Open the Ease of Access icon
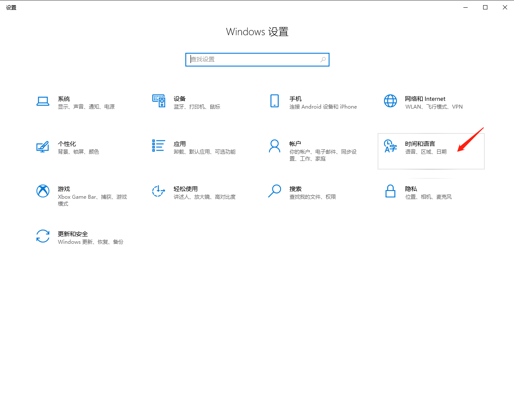 [159, 191]
